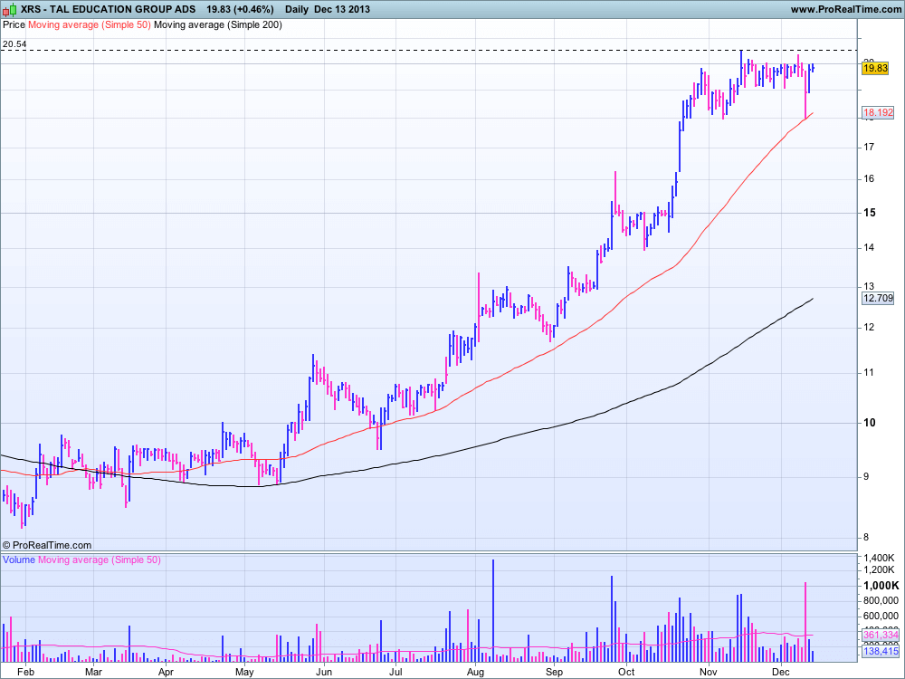905x679 pixels.
Task: Select the pink volume Moving average (Simple 50) label
Action: point(100,559)
